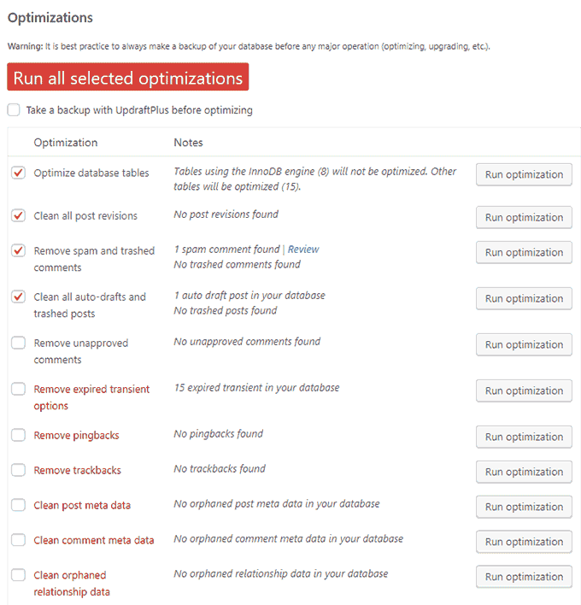
Task: Run optimization for post revisions
Action: [x=524, y=217]
